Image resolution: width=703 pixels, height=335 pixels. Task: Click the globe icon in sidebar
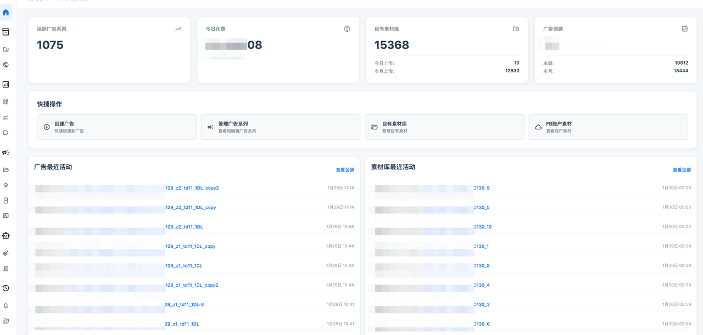pyautogui.click(x=6, y=65)
